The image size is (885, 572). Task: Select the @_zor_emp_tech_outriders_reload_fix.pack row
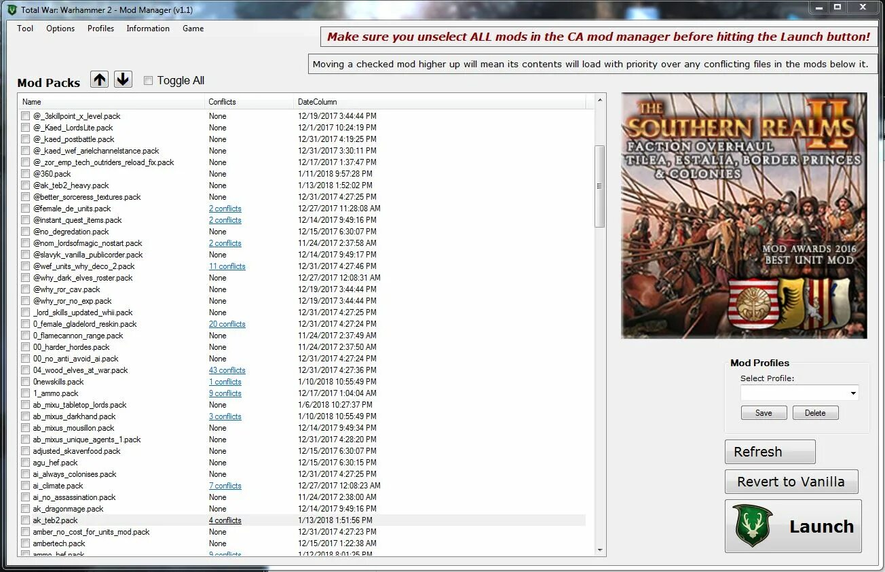point(302,162)
